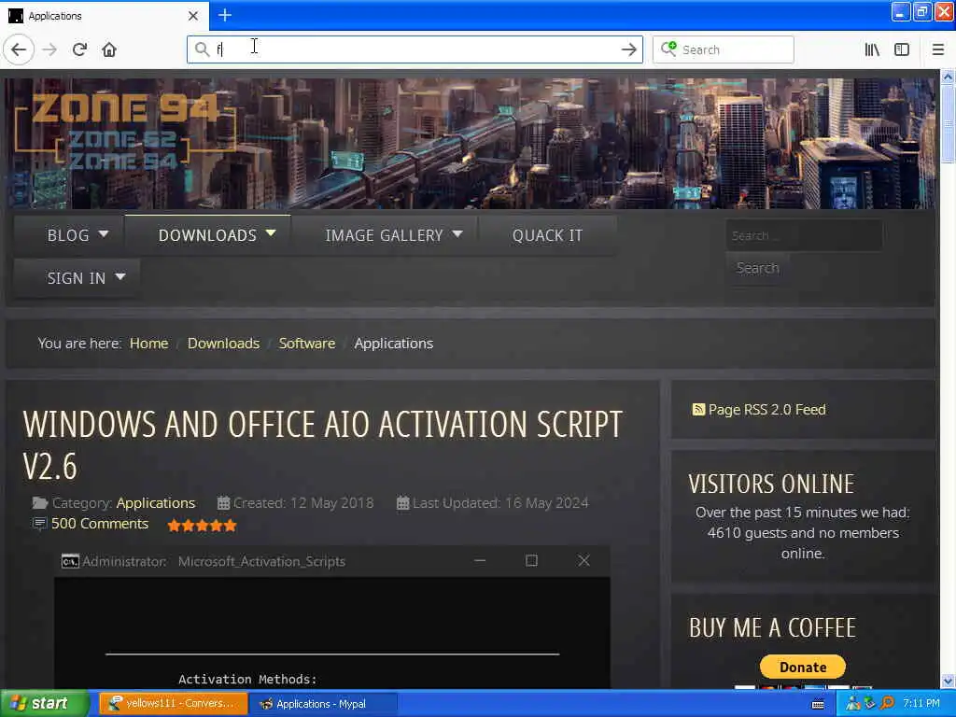Click the Go arrow in the address bar
The height and width of the screenshot is (717, 956).
tap(628, 49)
